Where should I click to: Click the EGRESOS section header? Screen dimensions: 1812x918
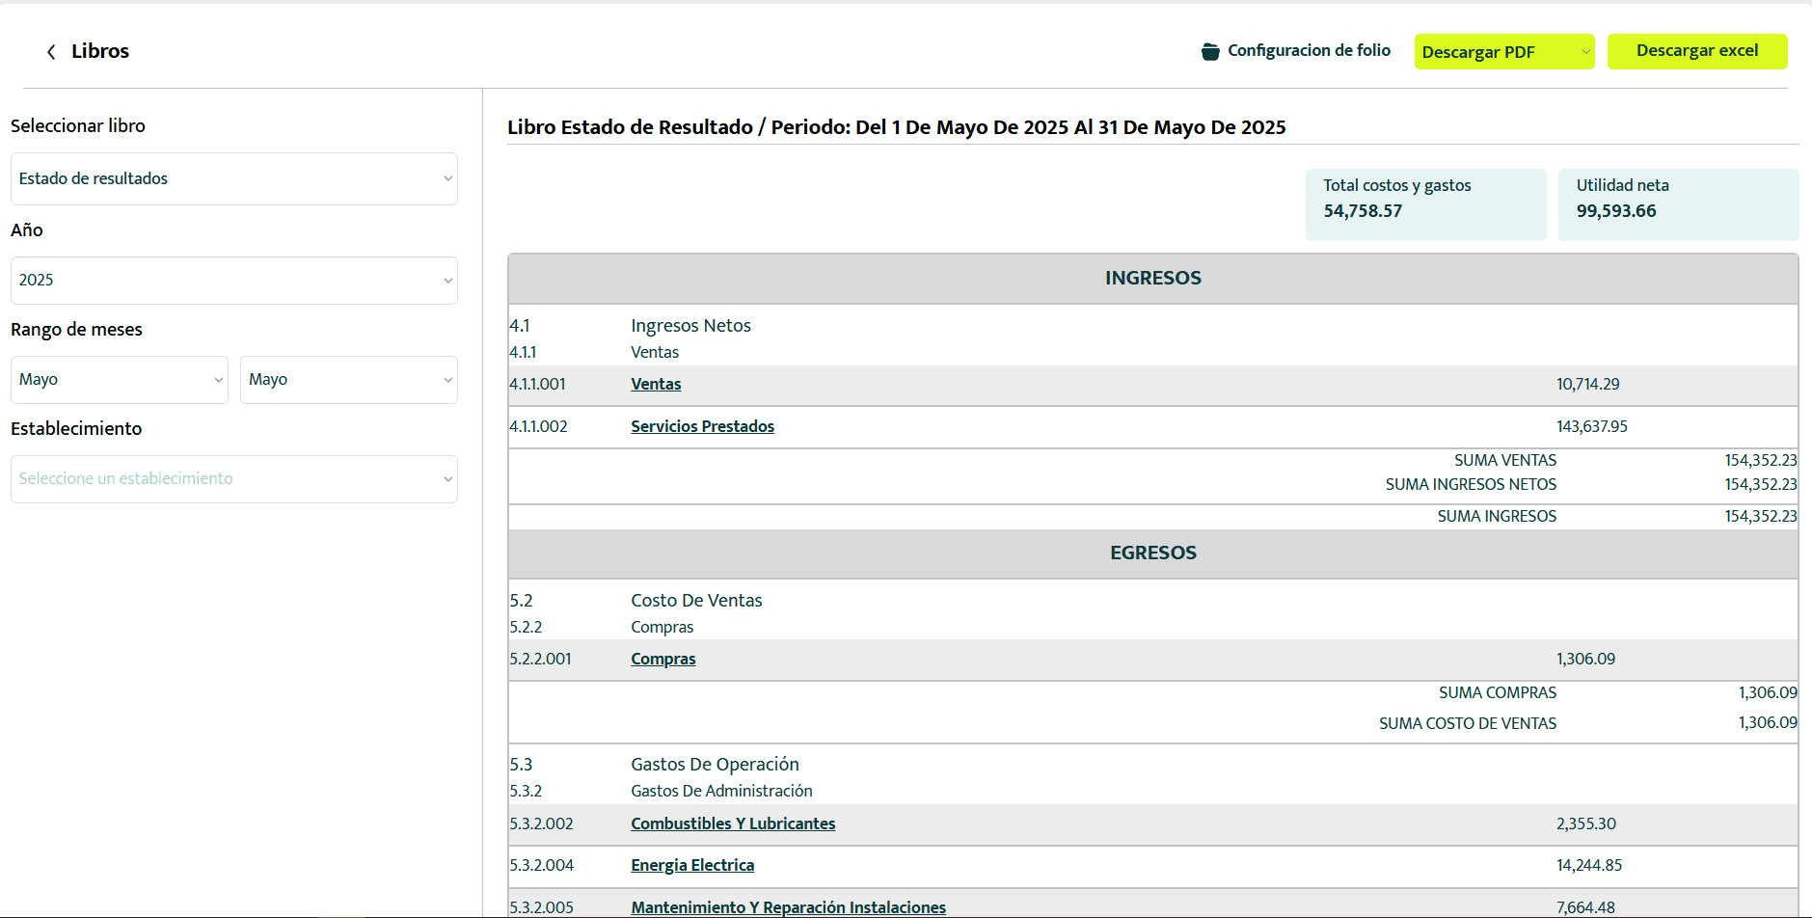pos(1152,553)
